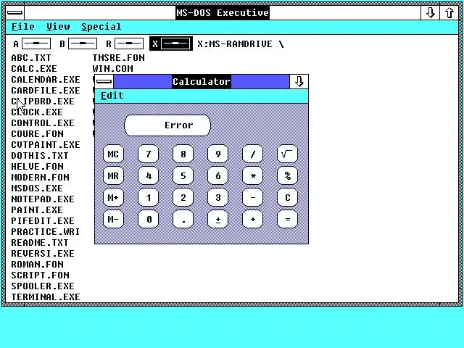
Task: Select file PAINT.EXE
Action: coord(37,210)
